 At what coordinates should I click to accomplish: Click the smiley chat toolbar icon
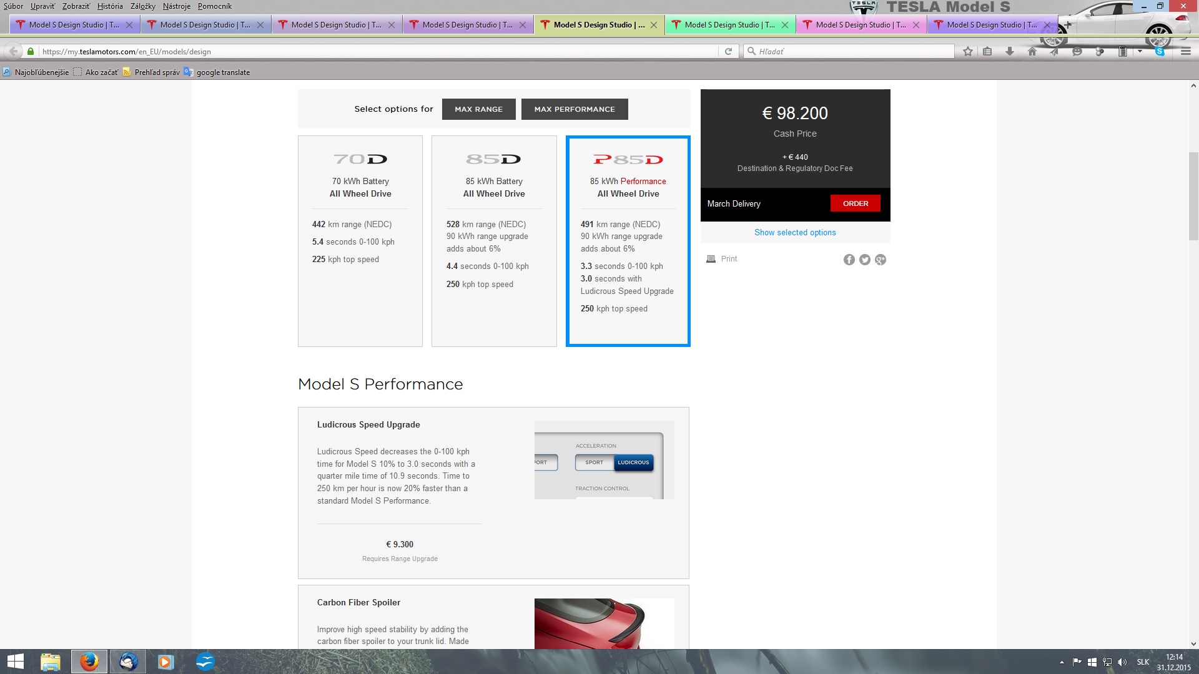click(1077, 51)
